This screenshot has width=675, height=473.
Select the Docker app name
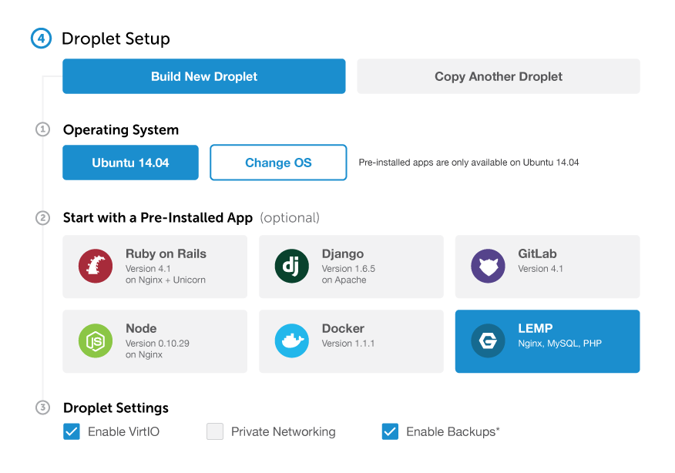click(343, 328)
